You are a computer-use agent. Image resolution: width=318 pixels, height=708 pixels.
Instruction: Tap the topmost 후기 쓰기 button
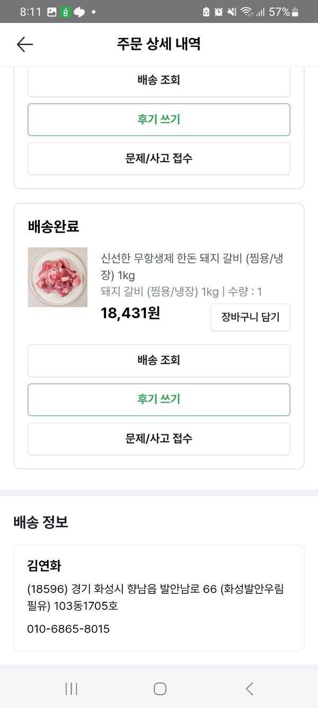click(159, 120)
